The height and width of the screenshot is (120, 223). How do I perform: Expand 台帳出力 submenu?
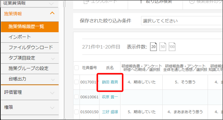[53, 80]
